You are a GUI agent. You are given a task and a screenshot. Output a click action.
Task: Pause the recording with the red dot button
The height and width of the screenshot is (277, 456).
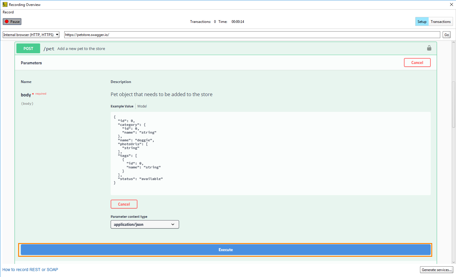12,22
